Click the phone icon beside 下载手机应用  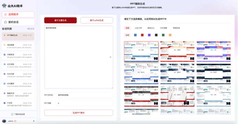[12, 114]
